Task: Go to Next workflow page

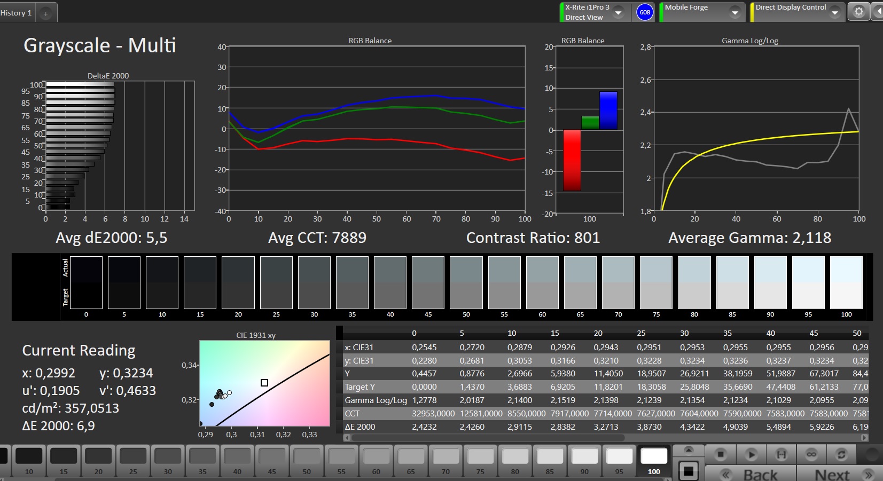Action: [839, 474]
